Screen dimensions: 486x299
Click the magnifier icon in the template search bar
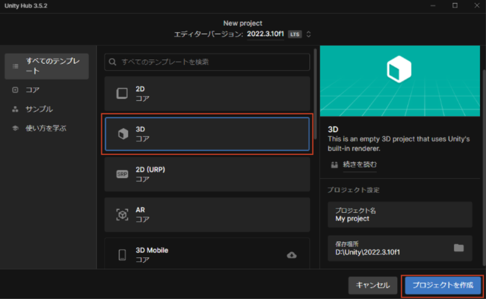[x=112, y=62]
